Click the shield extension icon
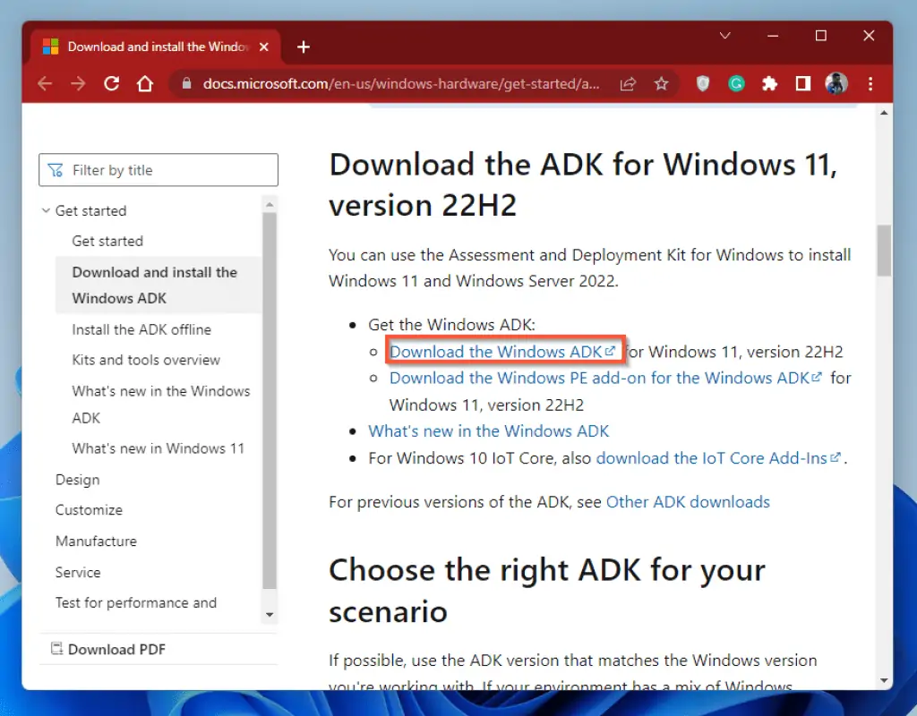 (x=702, y=83)
